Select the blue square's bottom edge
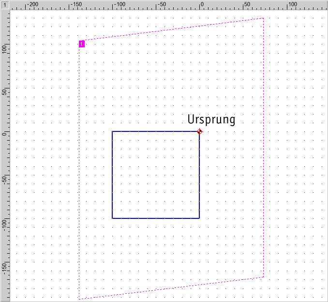Image resolution: width=328 pixels, height=302 pixels. click(156, 218)
